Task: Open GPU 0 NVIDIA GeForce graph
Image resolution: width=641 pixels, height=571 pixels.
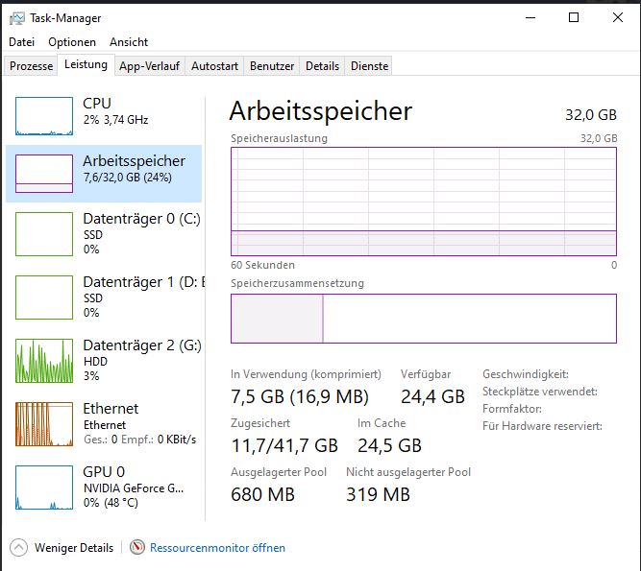Action: (44, 486)
